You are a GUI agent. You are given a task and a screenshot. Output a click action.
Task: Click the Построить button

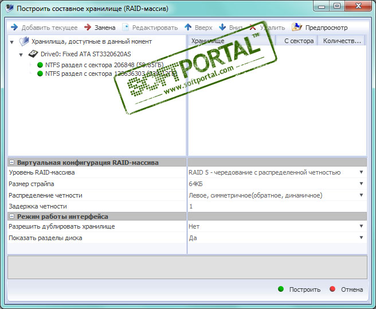299,289
